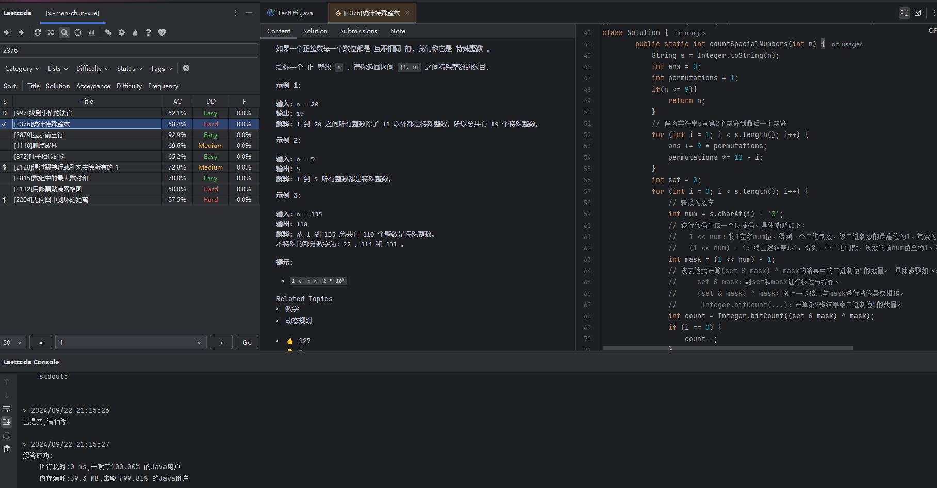Click the Go button
The height and width of the screenshot is (488, 937).
click(x=247, y=342)
